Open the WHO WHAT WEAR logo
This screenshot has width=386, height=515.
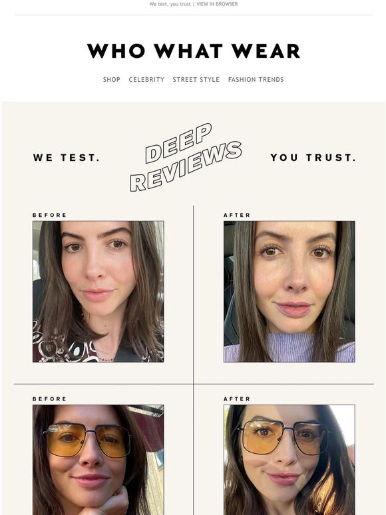[x=194, y=51]
